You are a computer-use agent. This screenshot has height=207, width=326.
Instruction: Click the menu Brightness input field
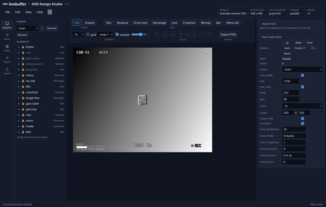click(294, 129)
